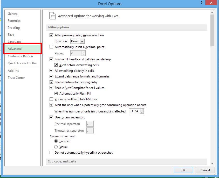This screenshot has width=219, height=178.
Task: Select the Save category
Action: (x=11, y=34)
